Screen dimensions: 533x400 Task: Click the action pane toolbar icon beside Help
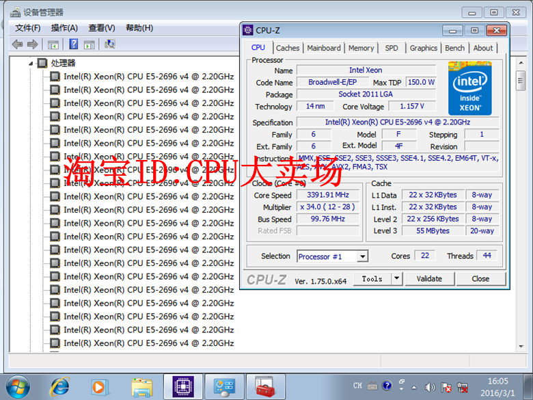[x=89, y=44]
